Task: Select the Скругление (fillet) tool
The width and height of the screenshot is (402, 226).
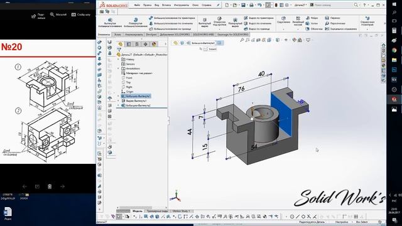Action: (x=283, y=20)
